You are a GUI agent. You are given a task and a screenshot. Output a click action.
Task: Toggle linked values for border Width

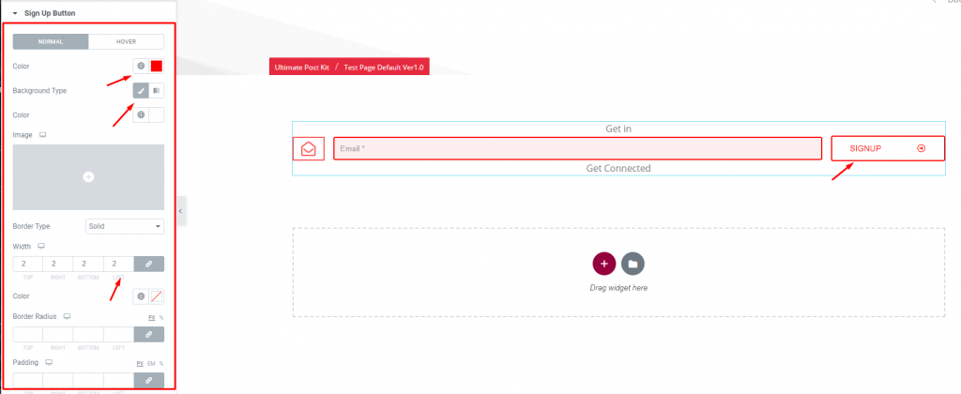coord(149,264)
